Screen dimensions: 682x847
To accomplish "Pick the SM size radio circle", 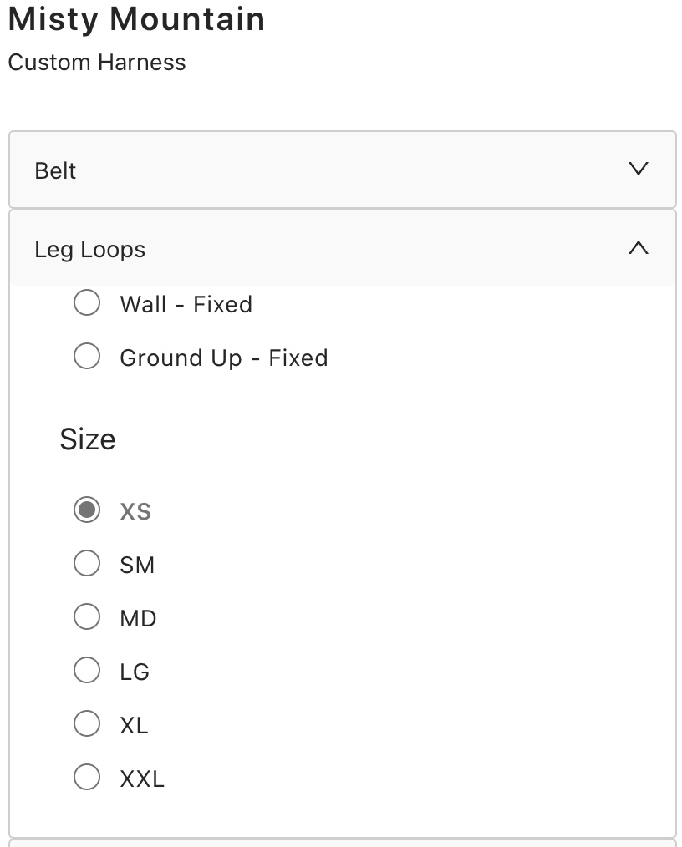I will pyautogui.click(x=87, y=564).
